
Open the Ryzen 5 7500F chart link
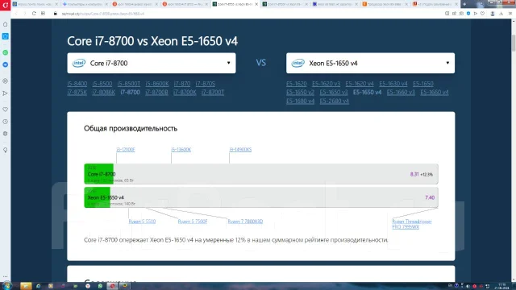(x=193, y=222)
